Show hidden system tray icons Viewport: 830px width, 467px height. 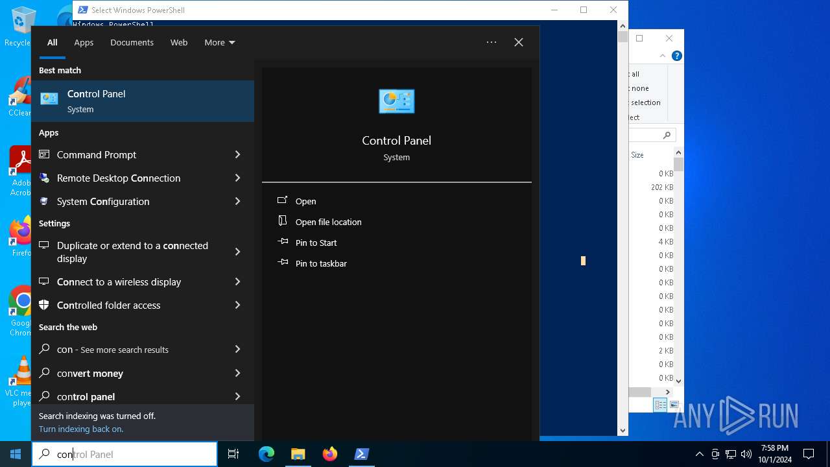coord(699,454)
